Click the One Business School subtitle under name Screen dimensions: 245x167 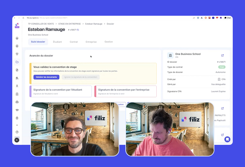pos(38,35)
